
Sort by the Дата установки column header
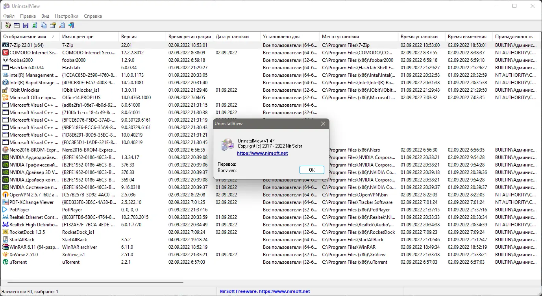(x=236, y=37)
